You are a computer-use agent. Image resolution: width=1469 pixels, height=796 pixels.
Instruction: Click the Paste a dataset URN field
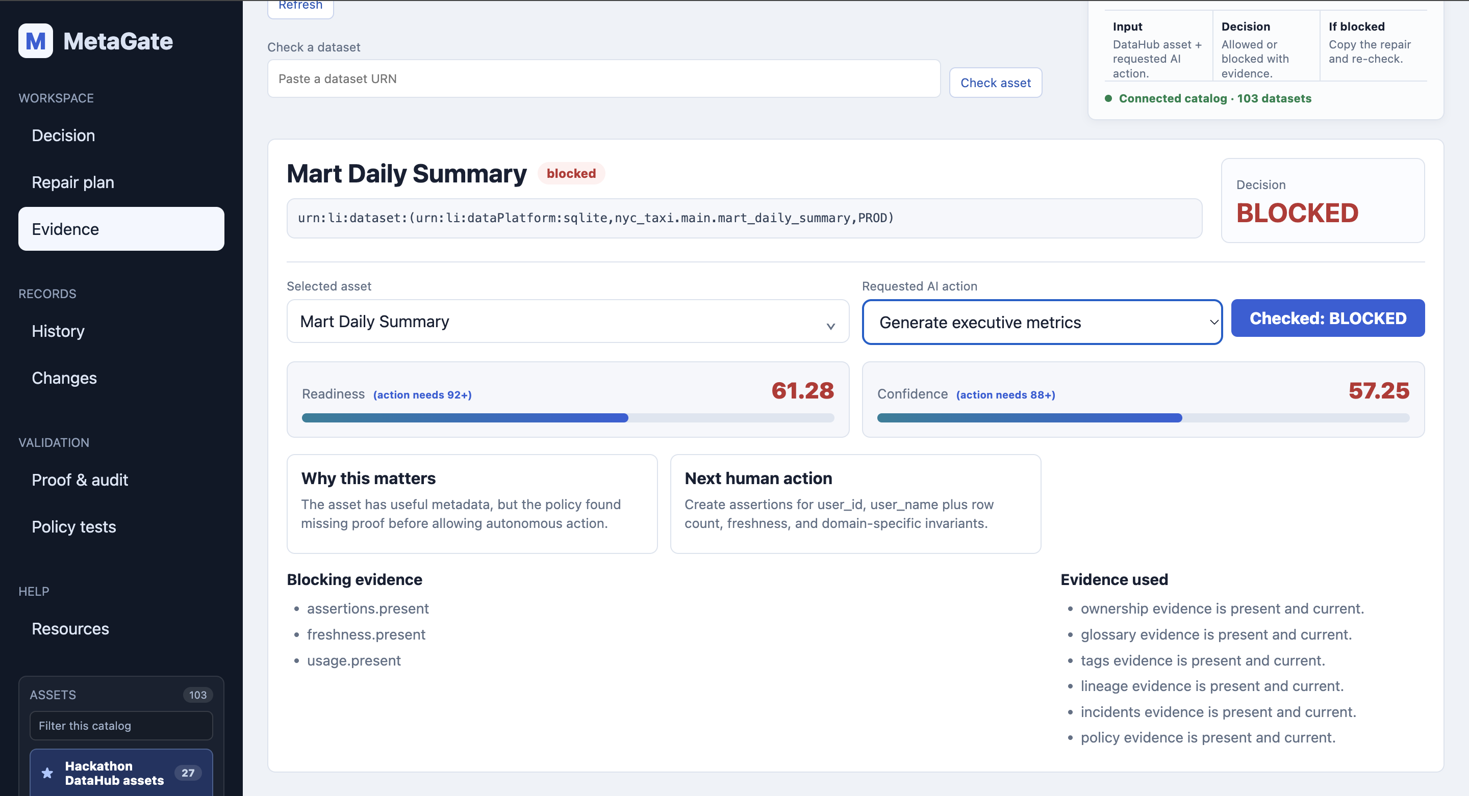click(x=603, y=78)
